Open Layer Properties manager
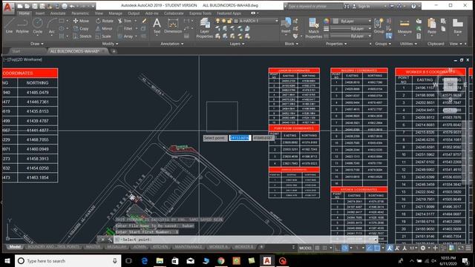Screen dimensions: 475x267 coord(205,28)
